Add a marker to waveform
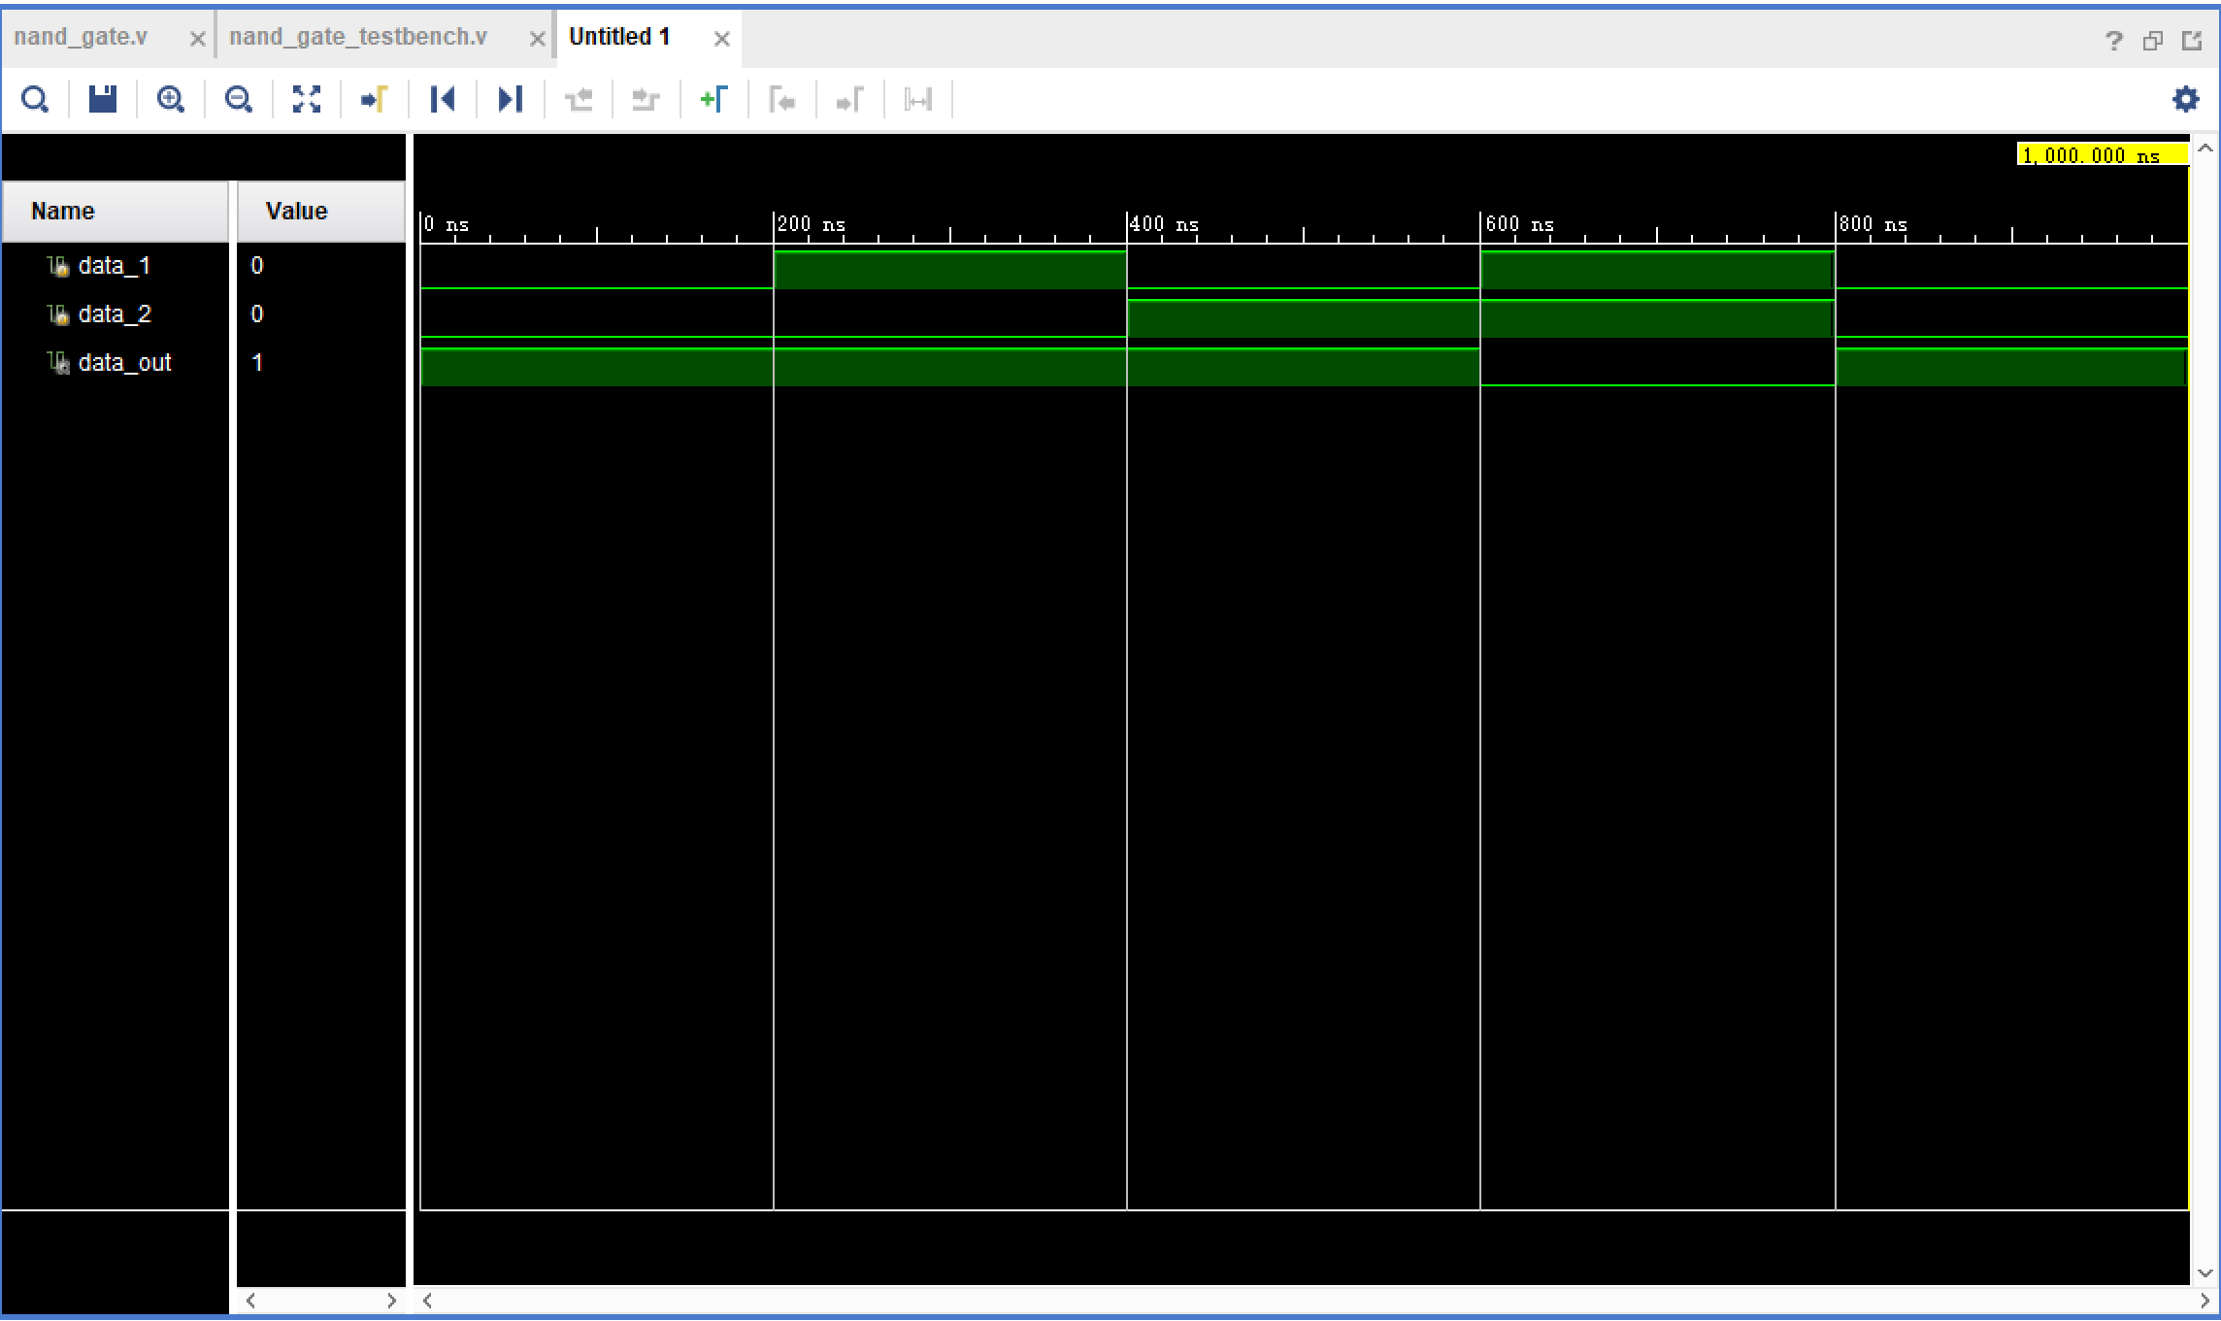Viewport: 2221px width, 1321px height. pyautogui.click(x=713, y=99)
